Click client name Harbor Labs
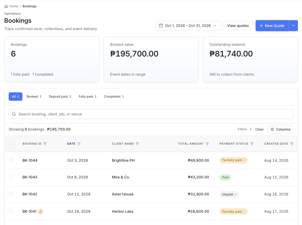 coord(123,211)
